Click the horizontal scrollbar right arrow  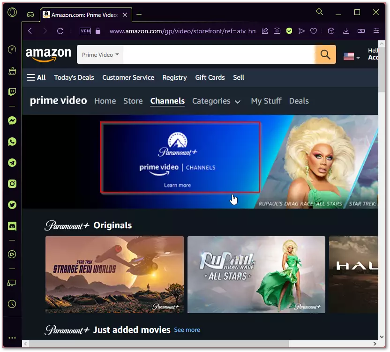375,344
